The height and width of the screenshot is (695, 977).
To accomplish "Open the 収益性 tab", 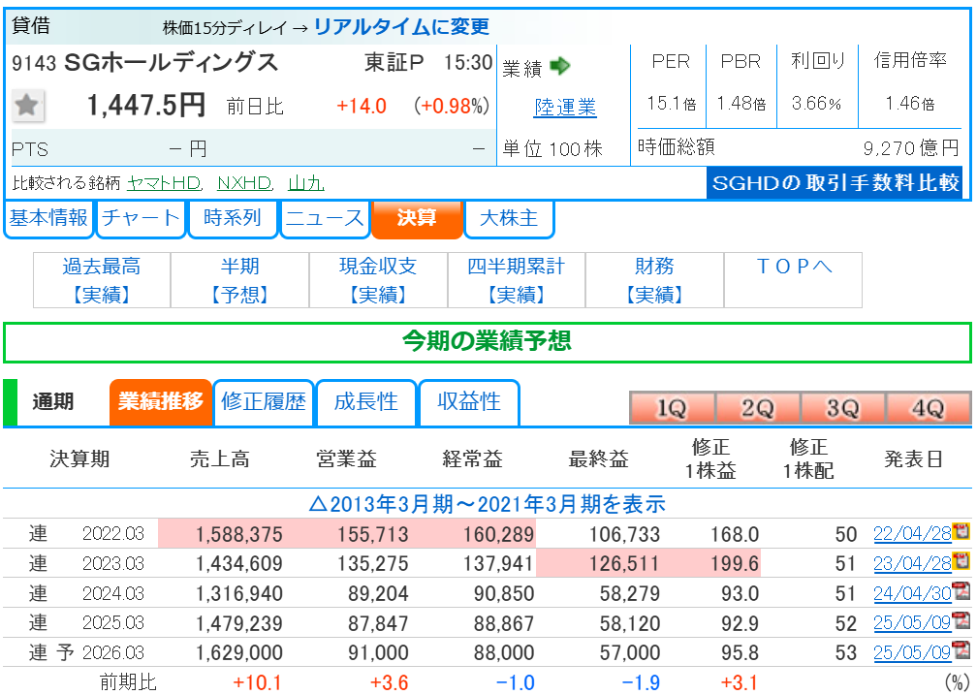I will [x=469, y=402].
